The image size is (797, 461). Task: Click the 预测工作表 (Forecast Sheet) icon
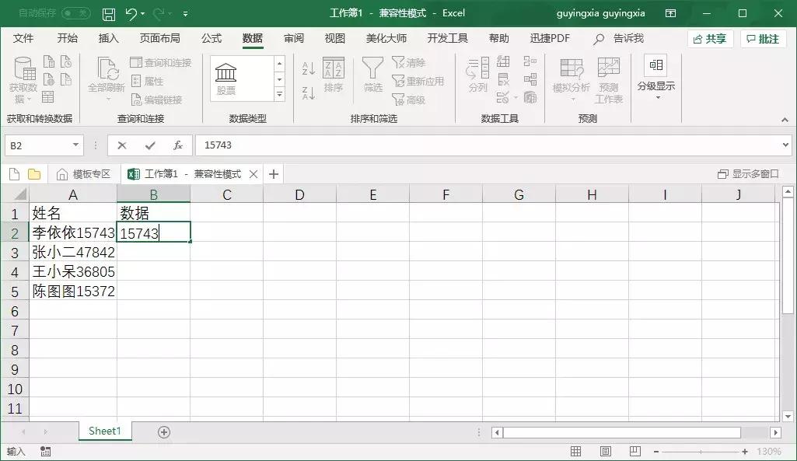coord(608,78)
